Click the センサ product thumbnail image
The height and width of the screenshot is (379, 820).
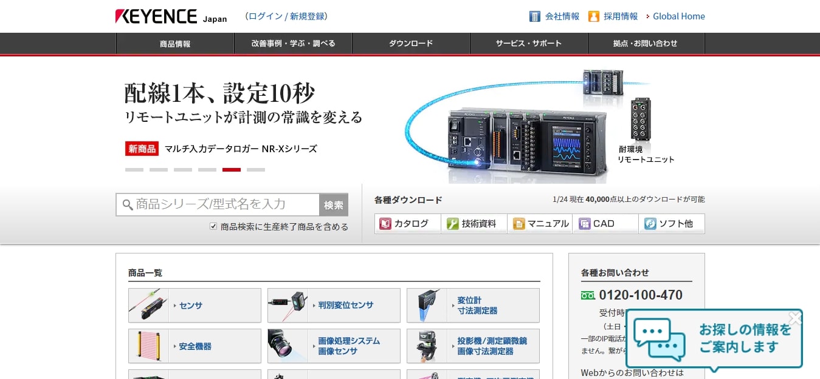coord(148,305)
